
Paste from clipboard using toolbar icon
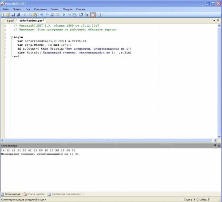tap(35, 15)
